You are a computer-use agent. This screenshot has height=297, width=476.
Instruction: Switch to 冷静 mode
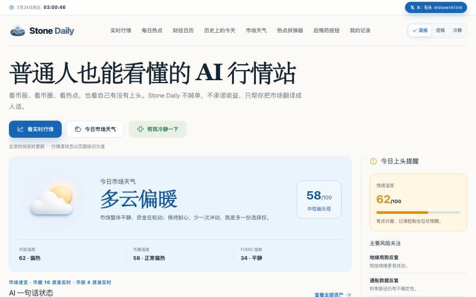click(457, 30)
